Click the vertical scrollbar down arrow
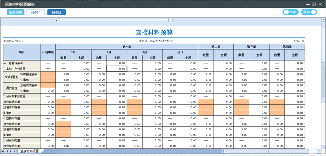This screenshot has height=156, width=326. (x=323, y=147)
